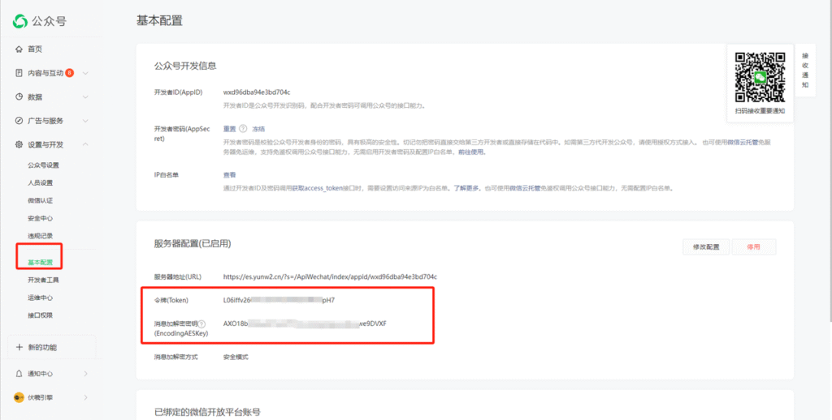Click the help icon beside 重置
832x420 pixels.
pyautogui.click(x=243, y=129)
